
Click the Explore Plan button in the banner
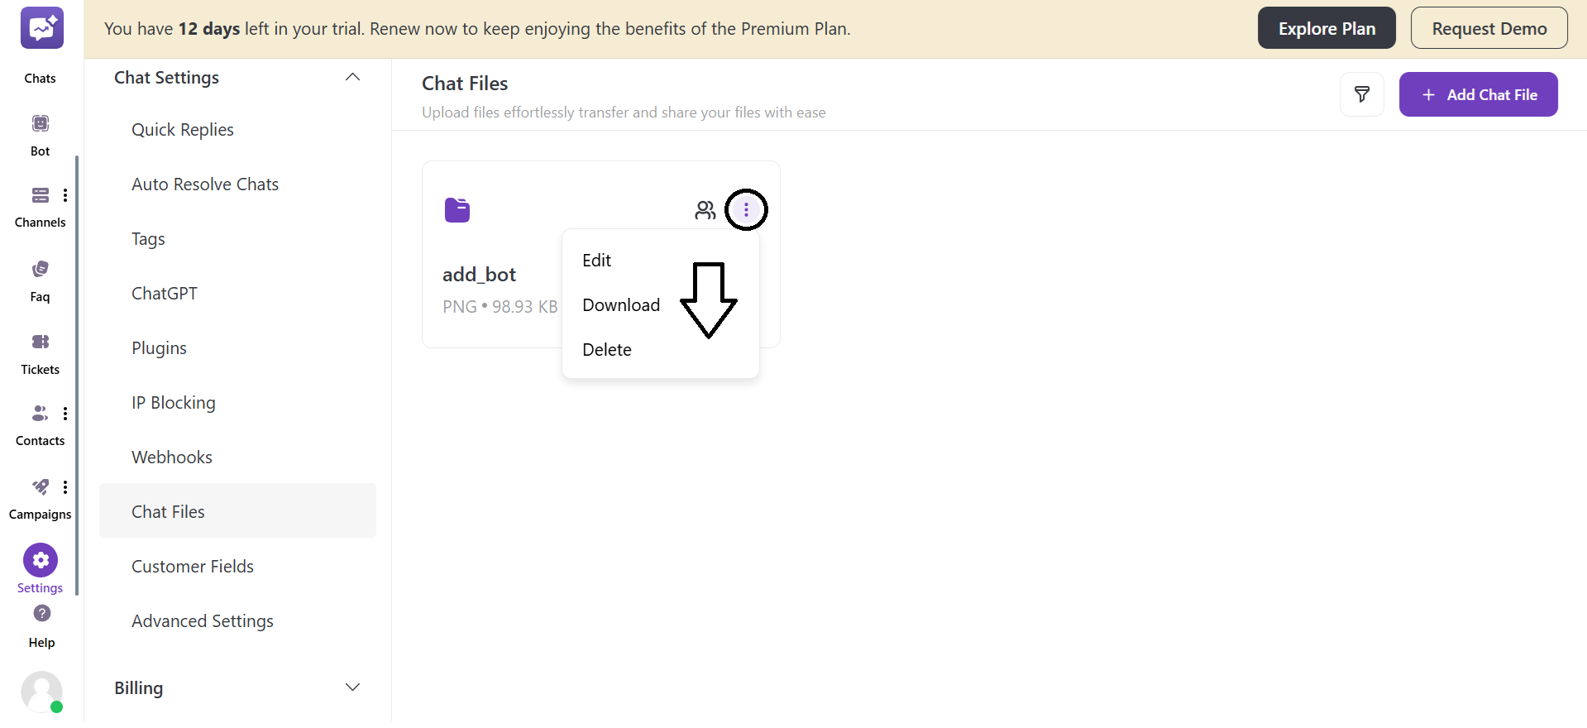click(1326, 27)
